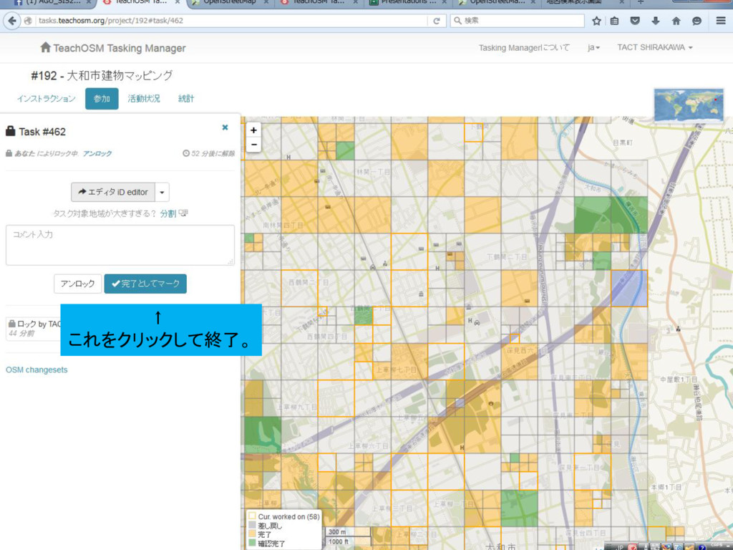Screen dimensions: 733x550
Task: Open browser downloads arrow icon
Action: pos(656,21)
